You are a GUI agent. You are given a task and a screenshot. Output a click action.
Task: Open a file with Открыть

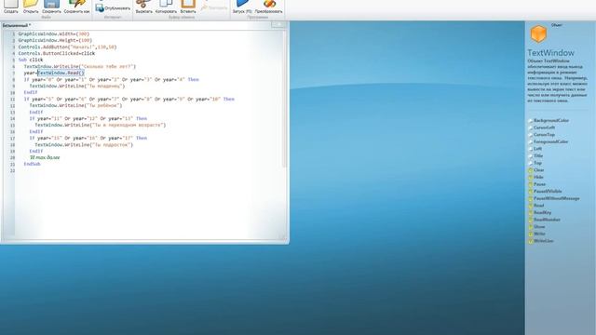31,7
